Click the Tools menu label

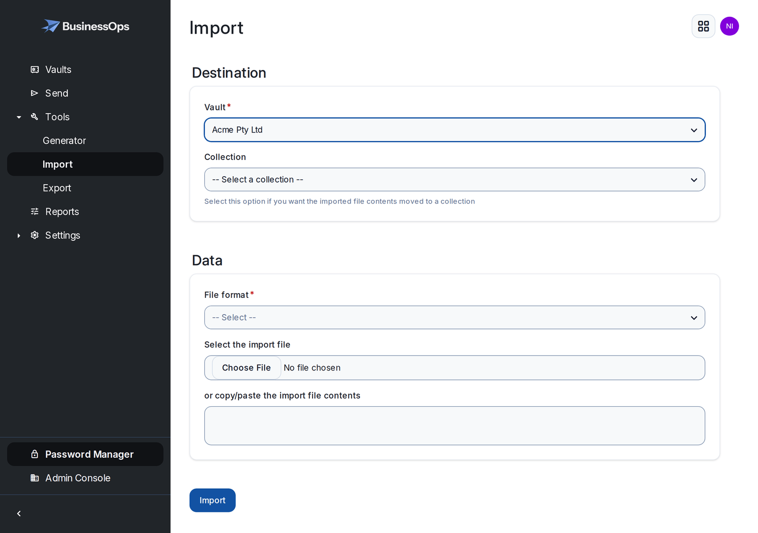click(57, 117)
